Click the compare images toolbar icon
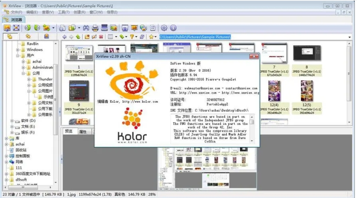 (x=113, y=28)
